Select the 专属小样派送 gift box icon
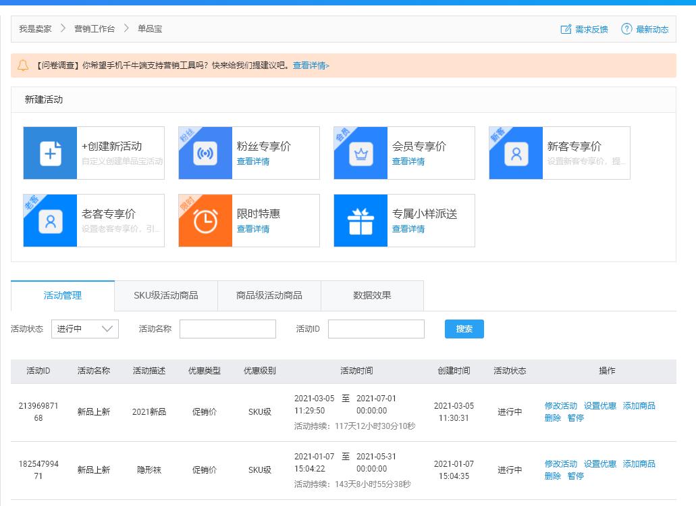The width and height of the screenshot is (696, 506). pyautogui.click(x=360, y=221)
